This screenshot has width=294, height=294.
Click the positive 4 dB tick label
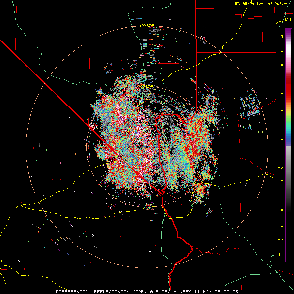click(282, 80)
